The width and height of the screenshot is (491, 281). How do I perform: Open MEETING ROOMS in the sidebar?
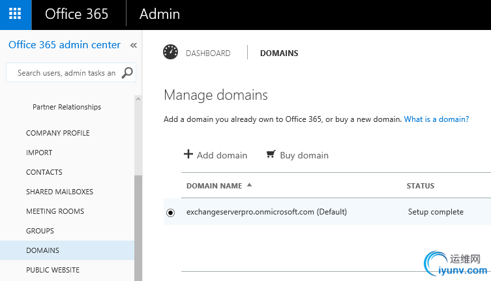coord(55,211)
